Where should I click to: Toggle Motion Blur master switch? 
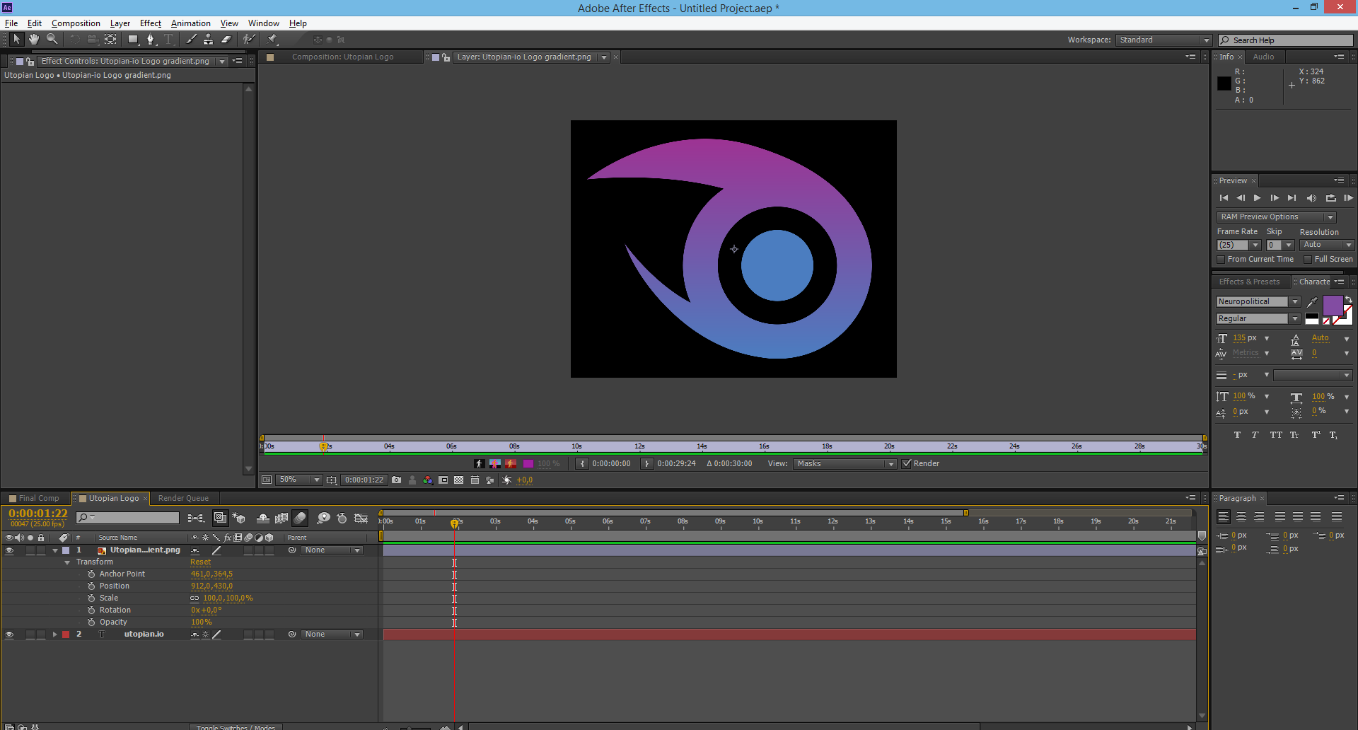click(300, 518)
